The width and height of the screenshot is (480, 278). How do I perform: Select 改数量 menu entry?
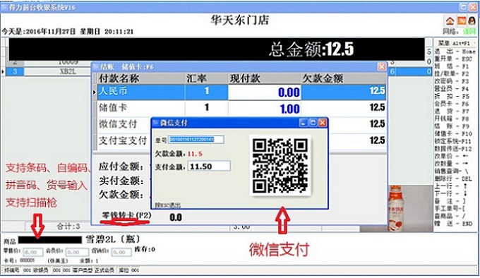[x=452, y=164]
